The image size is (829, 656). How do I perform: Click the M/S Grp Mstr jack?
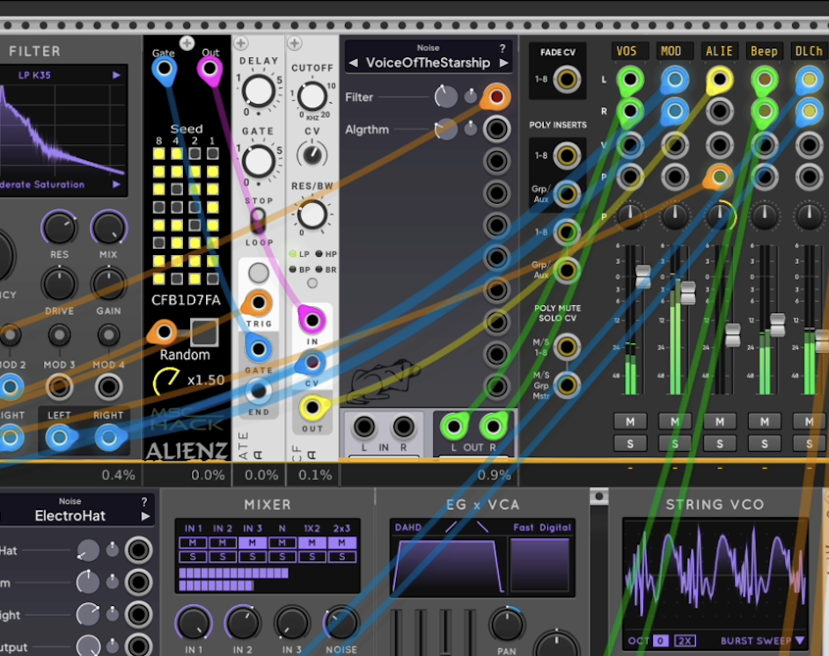(566, 385)
